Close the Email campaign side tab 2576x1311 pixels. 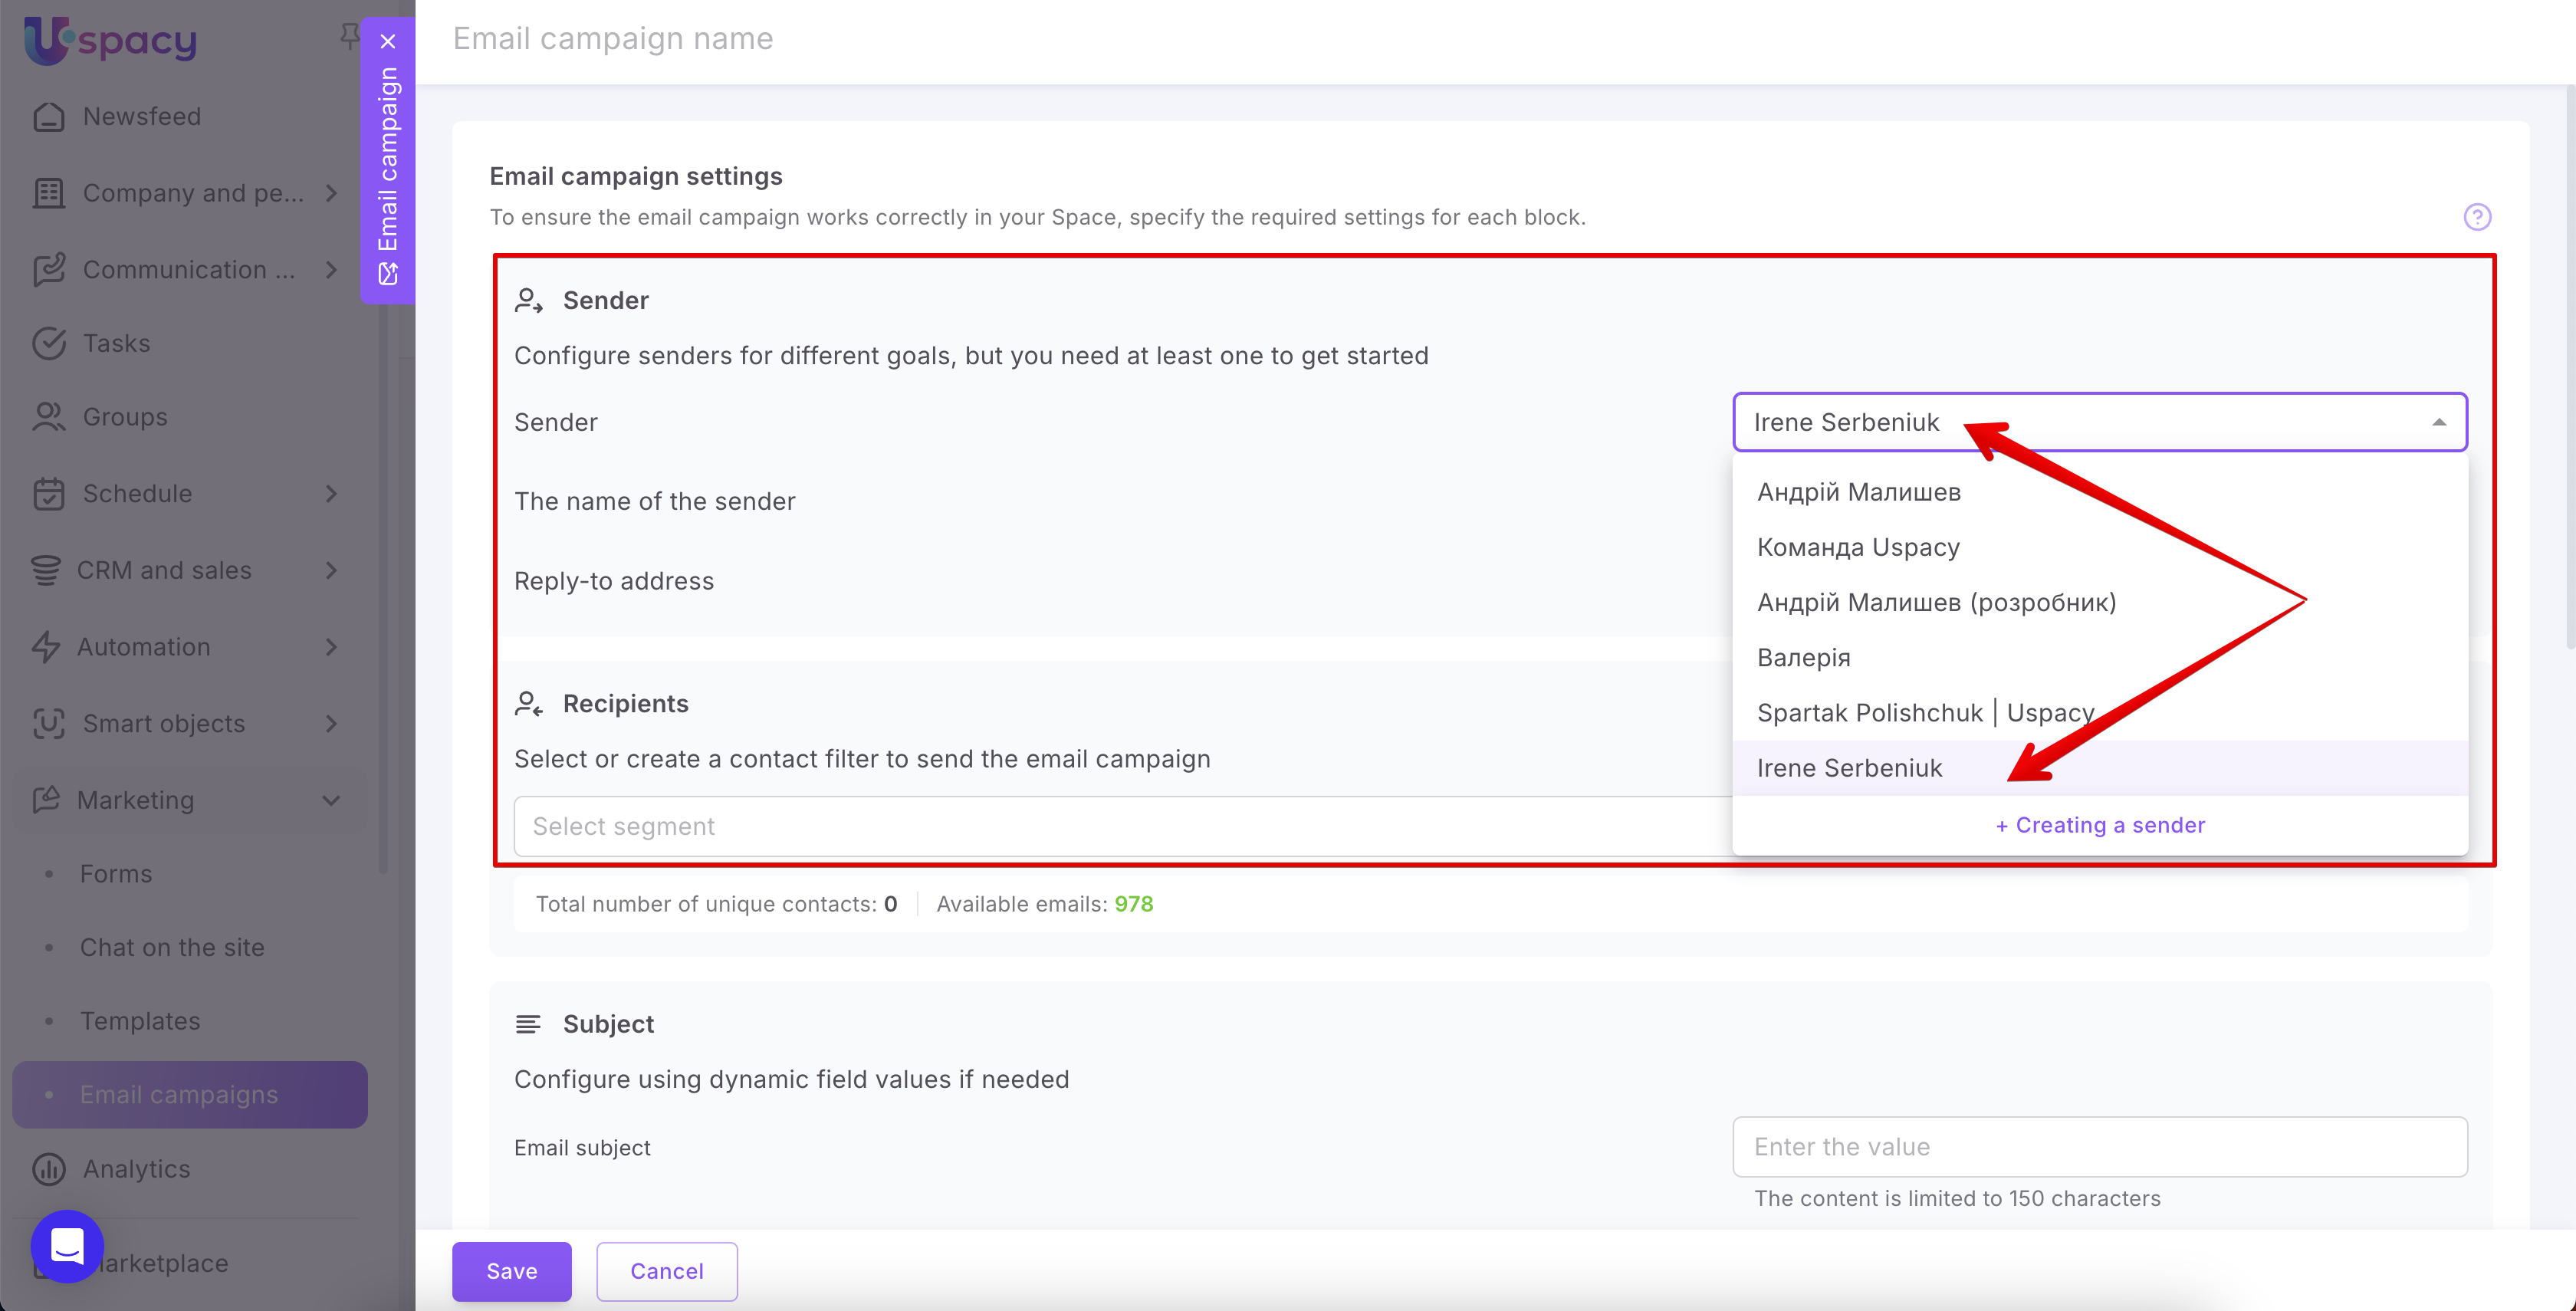(x=388, y=41)
